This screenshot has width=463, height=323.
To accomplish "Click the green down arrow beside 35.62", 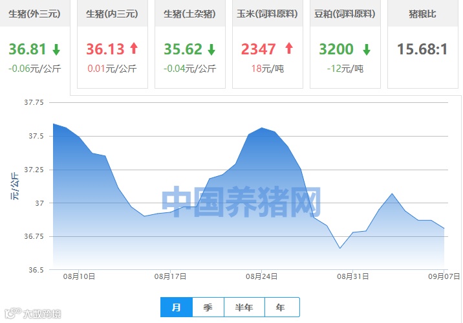I will (x=211, y=49).
